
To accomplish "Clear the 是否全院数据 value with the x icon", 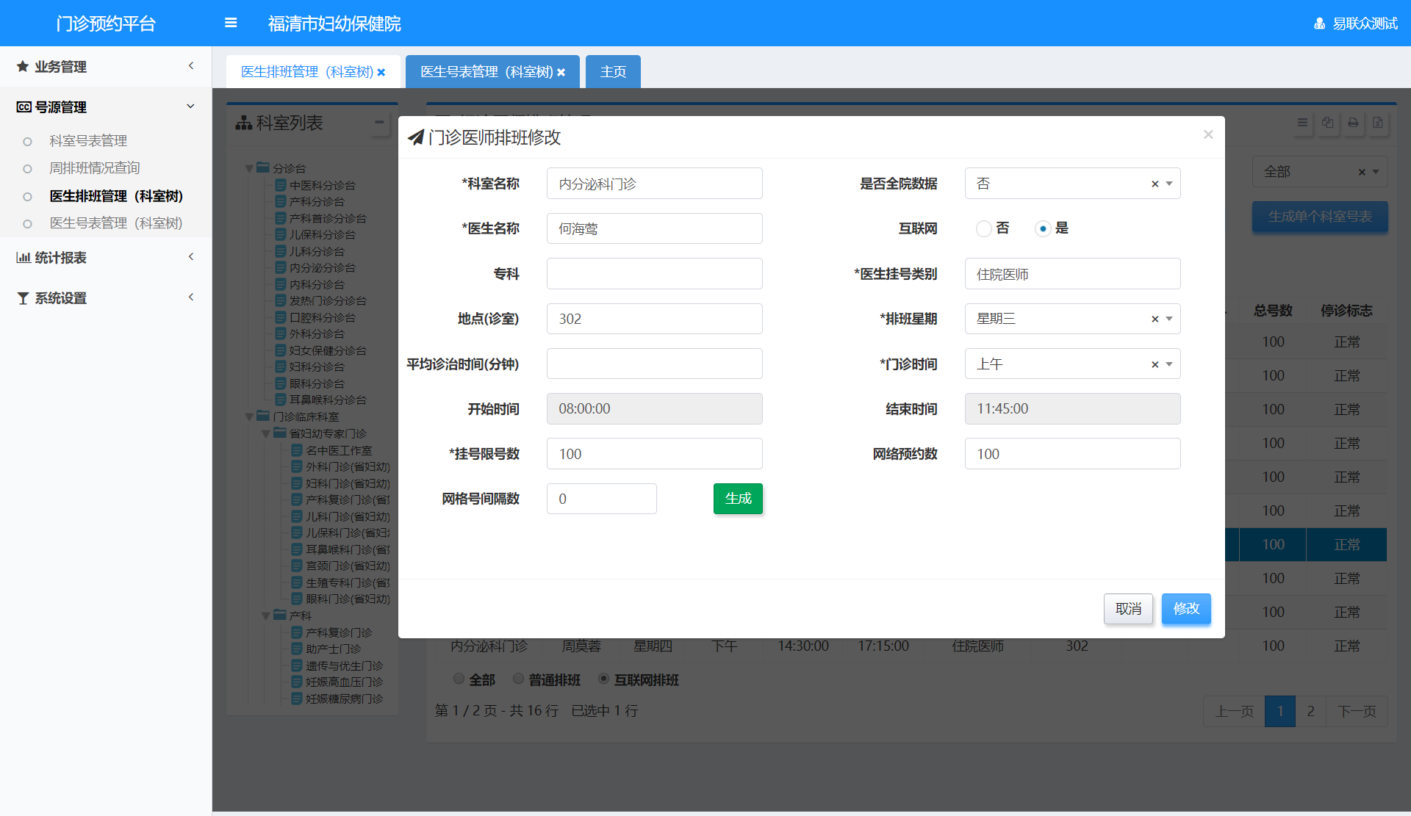I will pyautogui.click(x=1155, y=184).
